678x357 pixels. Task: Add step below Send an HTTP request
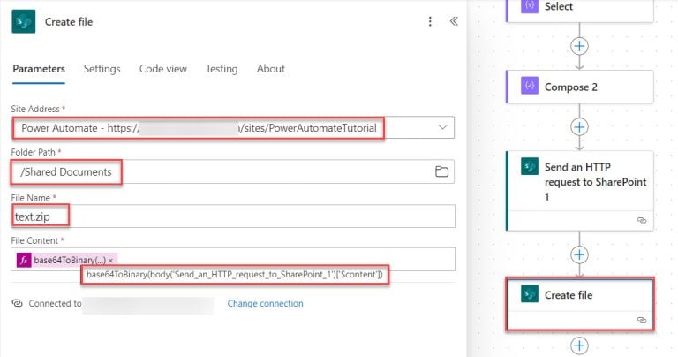pyautogui.click(x=579, y=254)
